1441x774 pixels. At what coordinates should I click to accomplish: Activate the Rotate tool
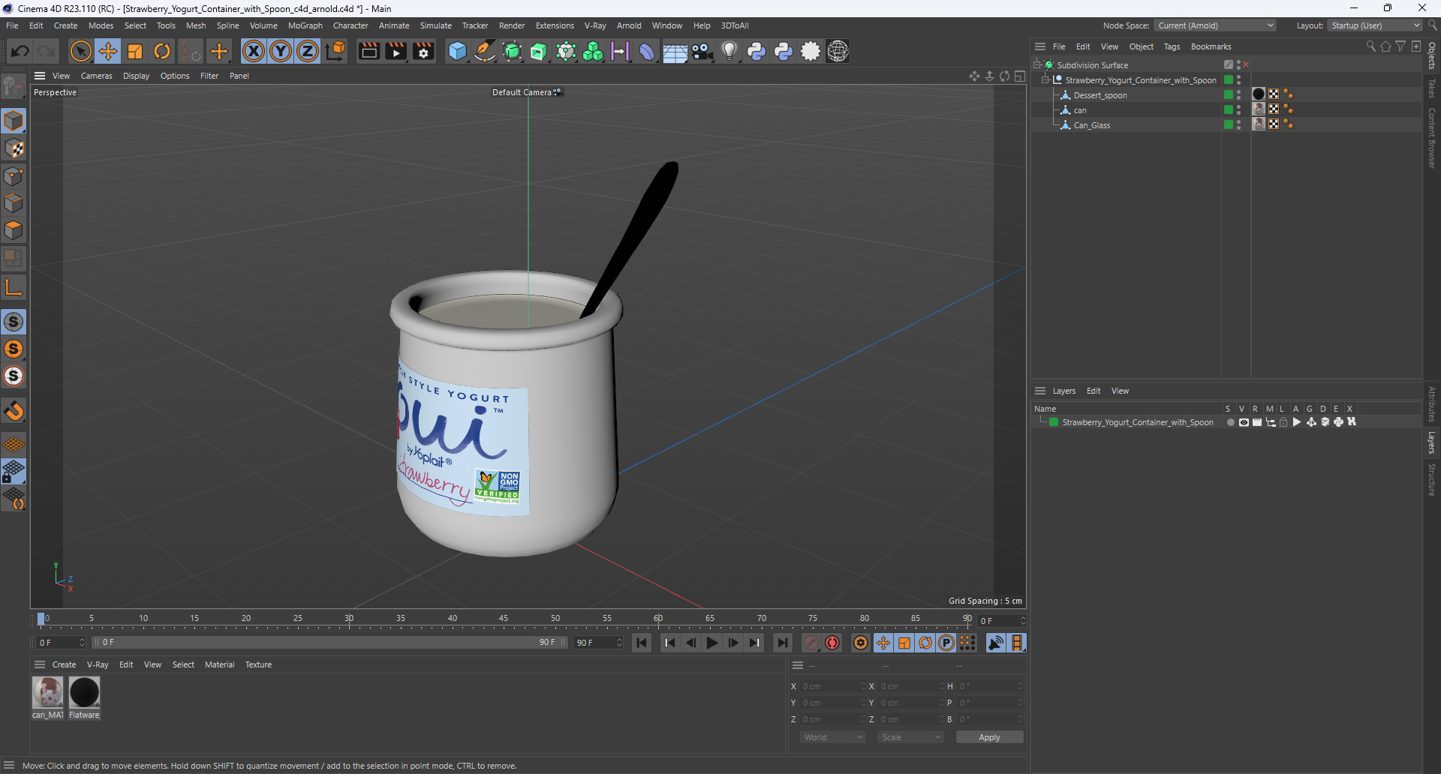pyautogui.click(x=162, y=51)
